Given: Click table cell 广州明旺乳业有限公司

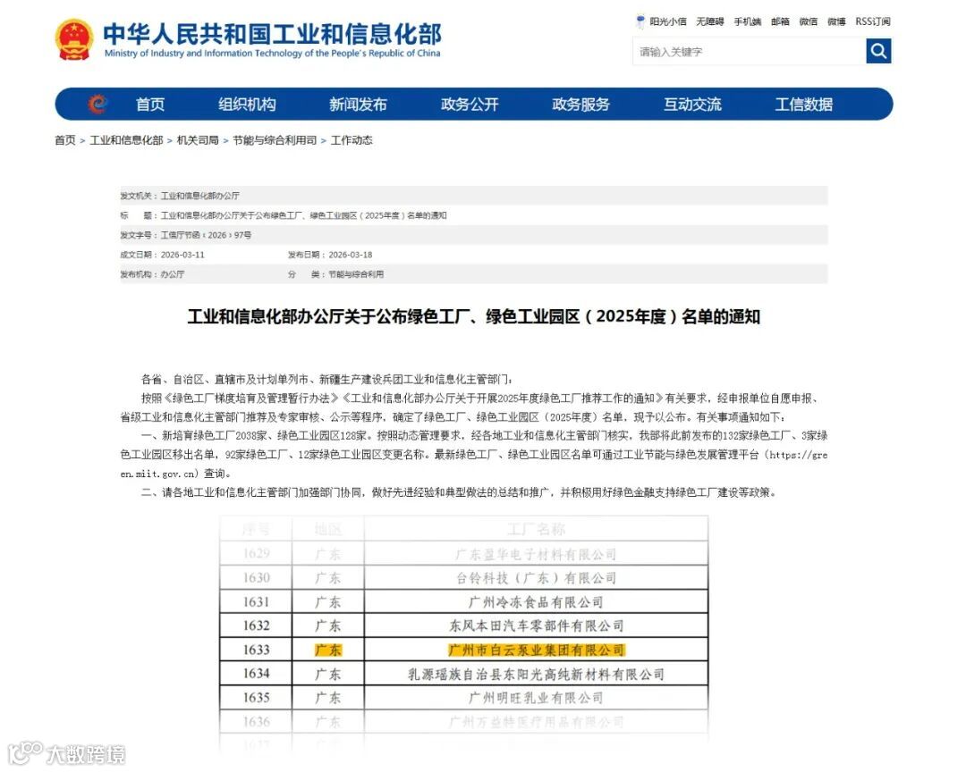Looking at the screenshot, I should pos(536,698).
